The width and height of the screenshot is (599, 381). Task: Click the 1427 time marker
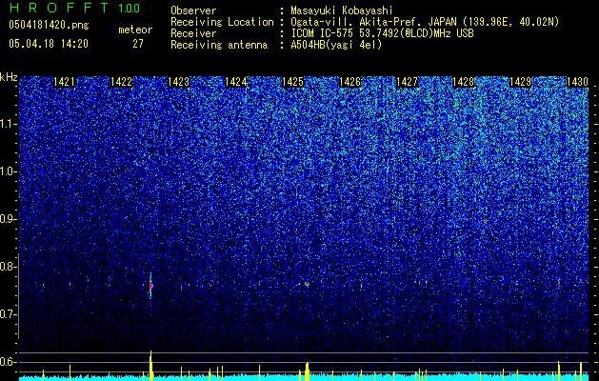[407, 82]
